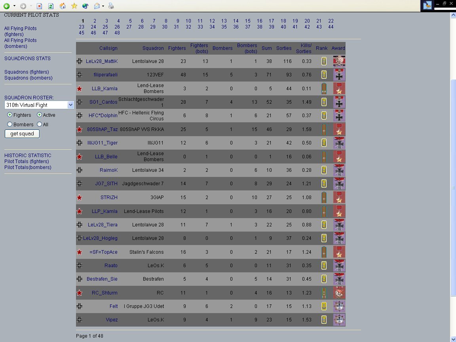Image resolution: width=456 pixels, height=342 pixels.
Task: Sort by the Kills/Sorties column header
Action: 304,48
